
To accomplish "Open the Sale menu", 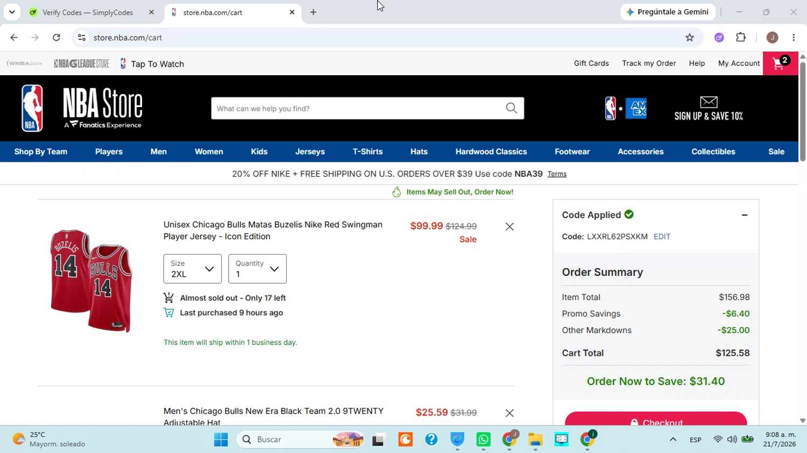I will 776,152.
